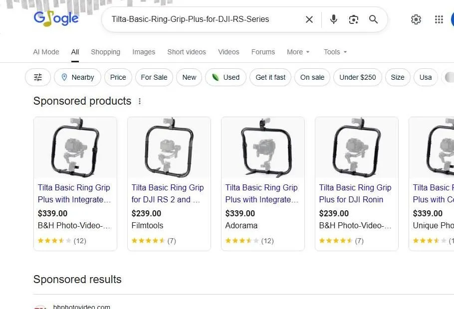Open the Filmtools ring grip listing
454x309 pixels.
(167, 194)
